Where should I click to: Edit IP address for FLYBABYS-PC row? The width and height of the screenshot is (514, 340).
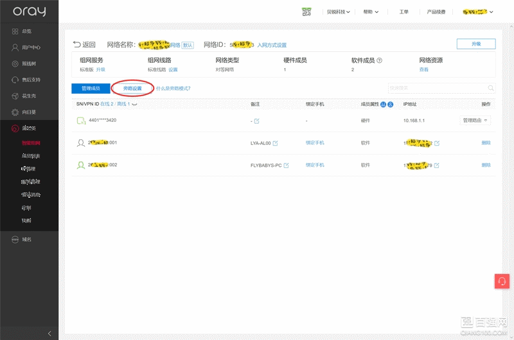point(436,166)
